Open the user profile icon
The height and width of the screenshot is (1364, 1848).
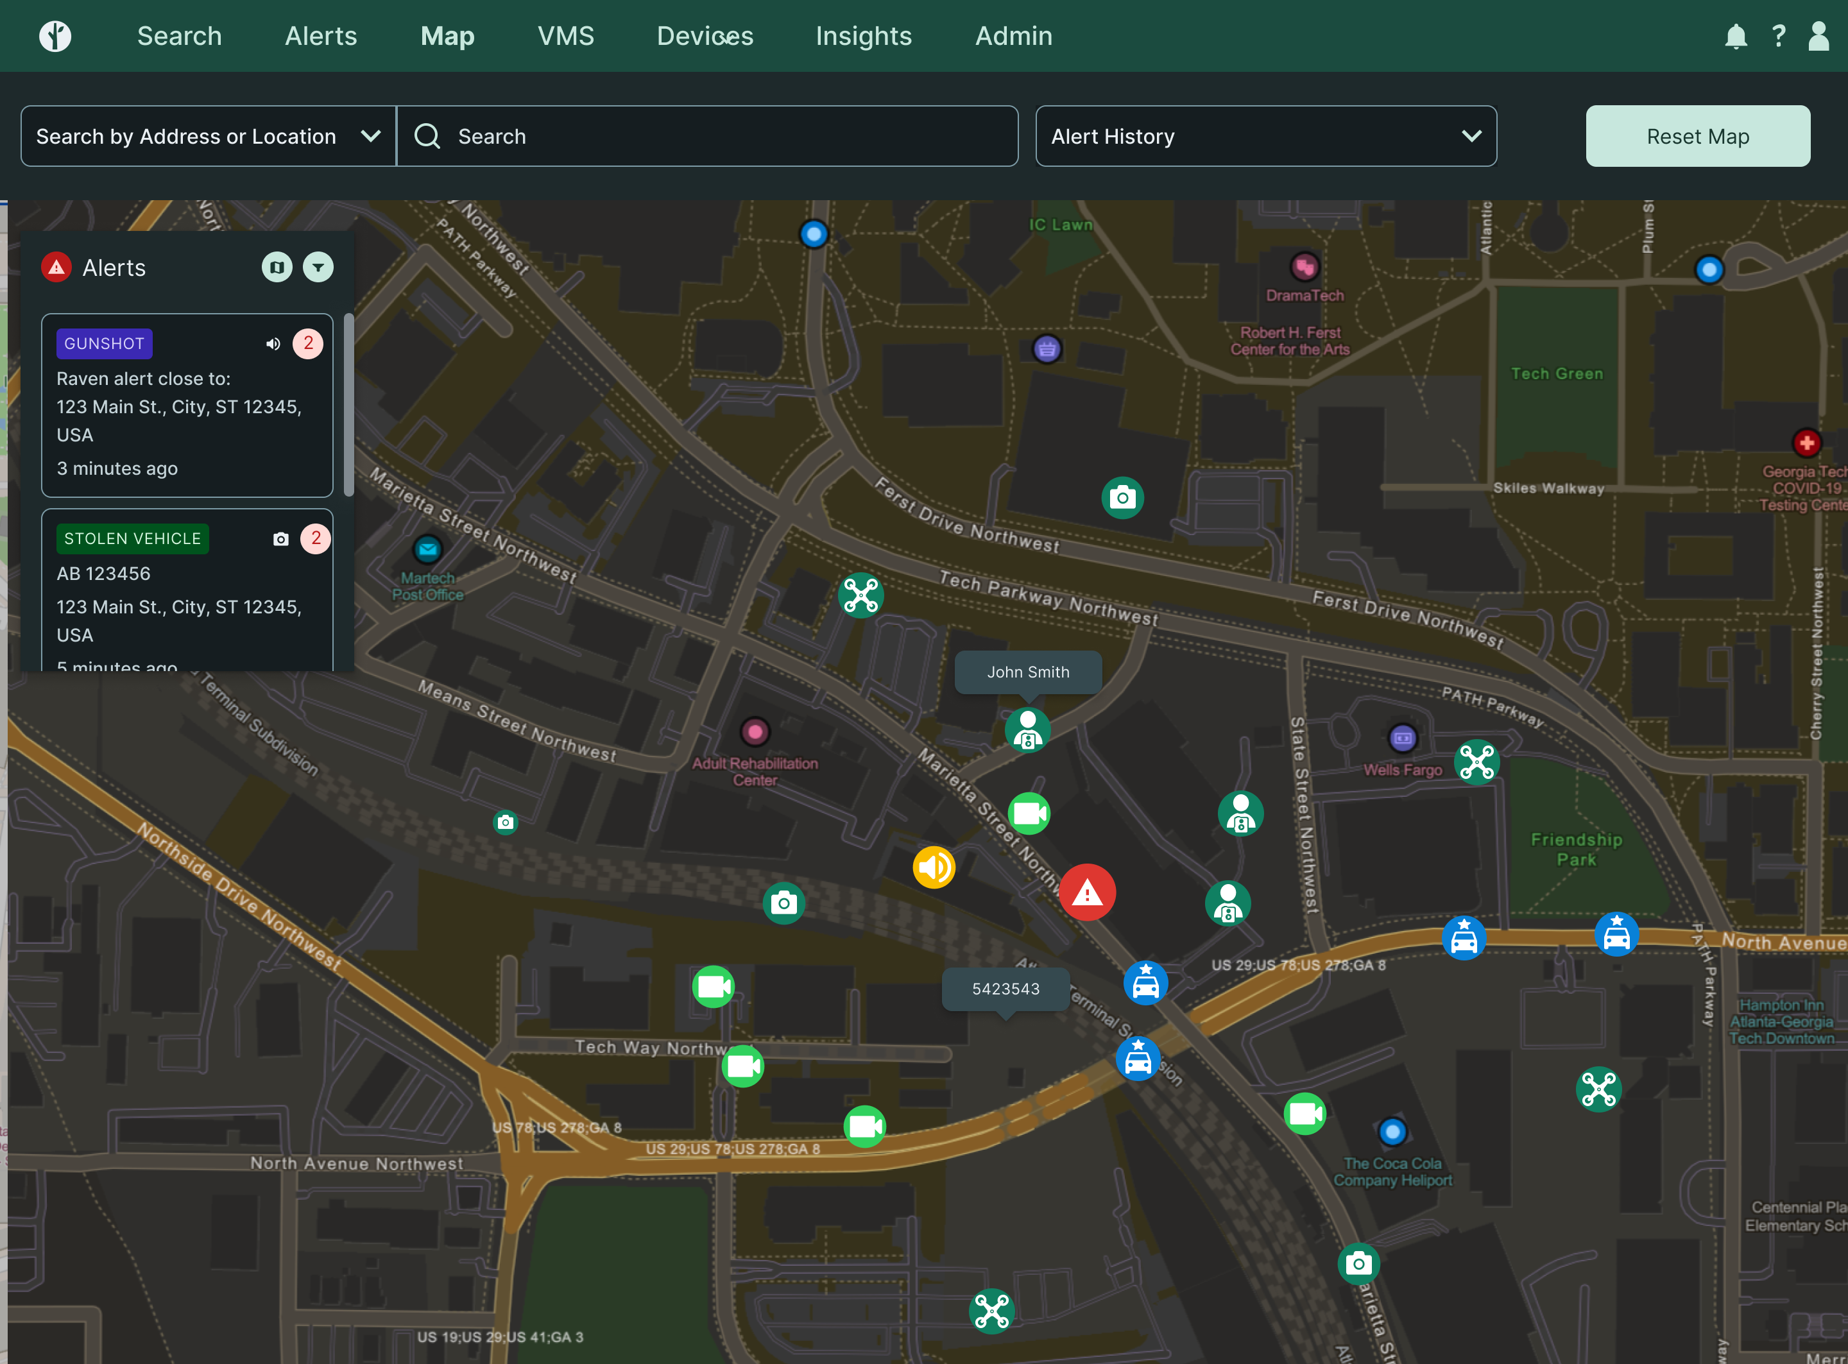1818,37
